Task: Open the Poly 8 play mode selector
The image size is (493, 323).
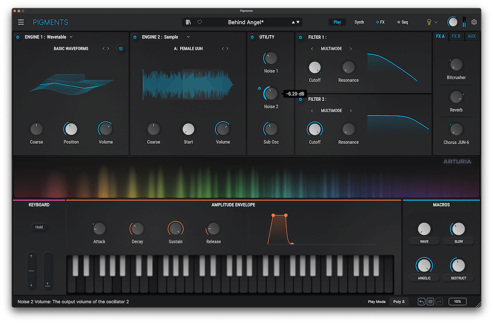Action: click(399, 302)
